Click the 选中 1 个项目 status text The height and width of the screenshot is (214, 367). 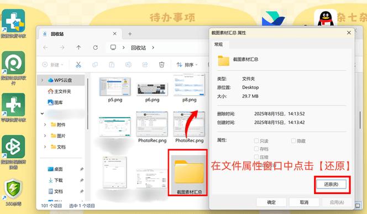pyautogui.click(x=82, y=206)
